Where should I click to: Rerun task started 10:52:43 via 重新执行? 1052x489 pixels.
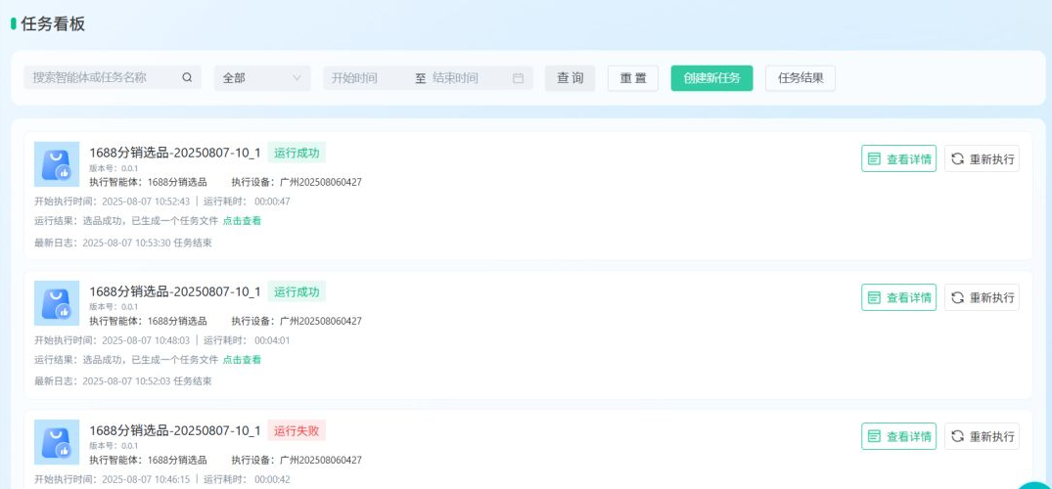pos(983,159)
